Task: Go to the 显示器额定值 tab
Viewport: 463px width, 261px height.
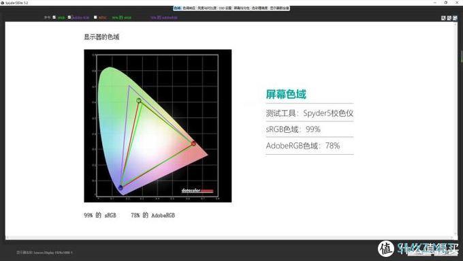Action: (279, 8)
